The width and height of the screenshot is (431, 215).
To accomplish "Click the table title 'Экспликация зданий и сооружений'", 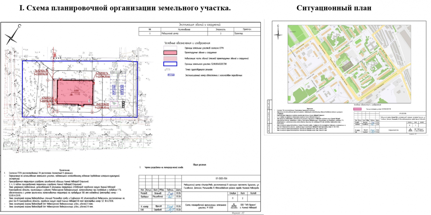I will (x=200, y=25).
